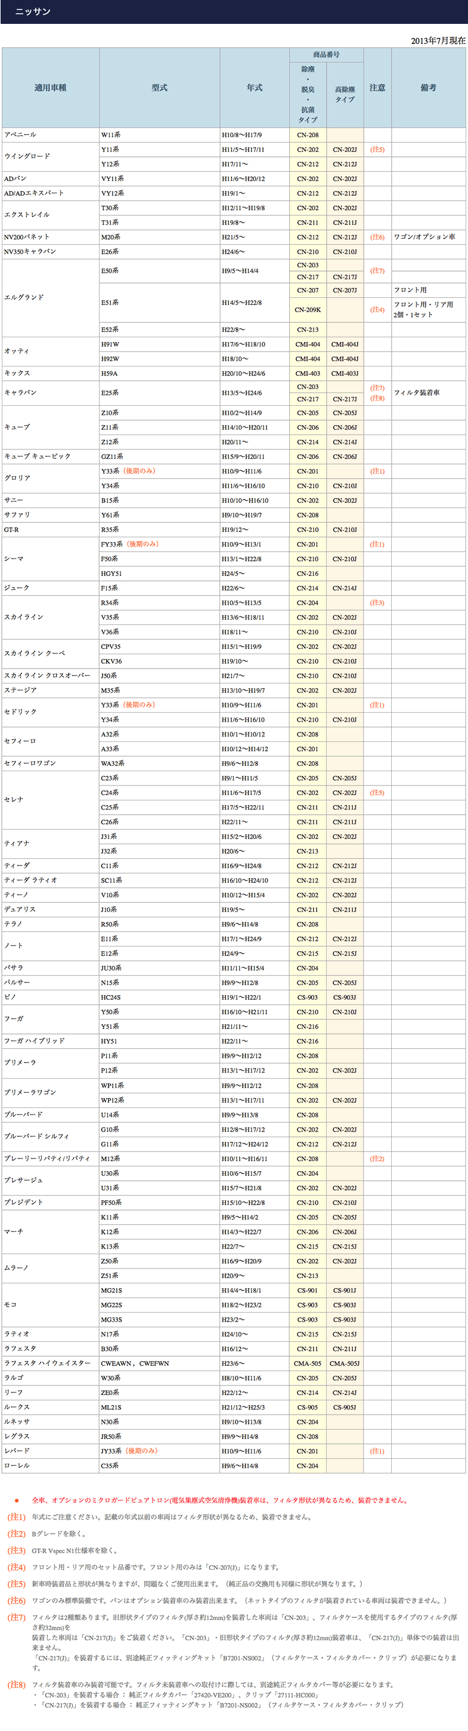Viewport: 468px width, 1731px height.
Task: Select part number CMA-505J
Action: (345, 1363)
